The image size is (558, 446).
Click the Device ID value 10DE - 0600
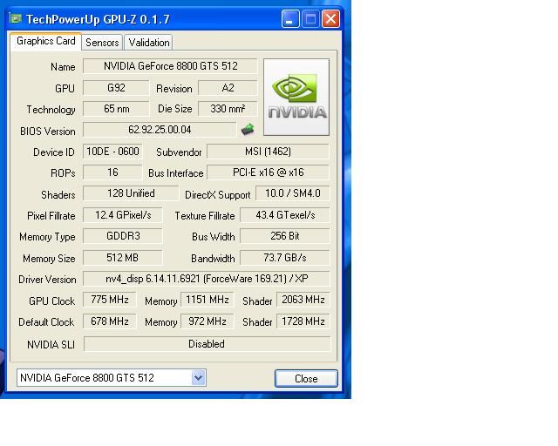(112, 152)
